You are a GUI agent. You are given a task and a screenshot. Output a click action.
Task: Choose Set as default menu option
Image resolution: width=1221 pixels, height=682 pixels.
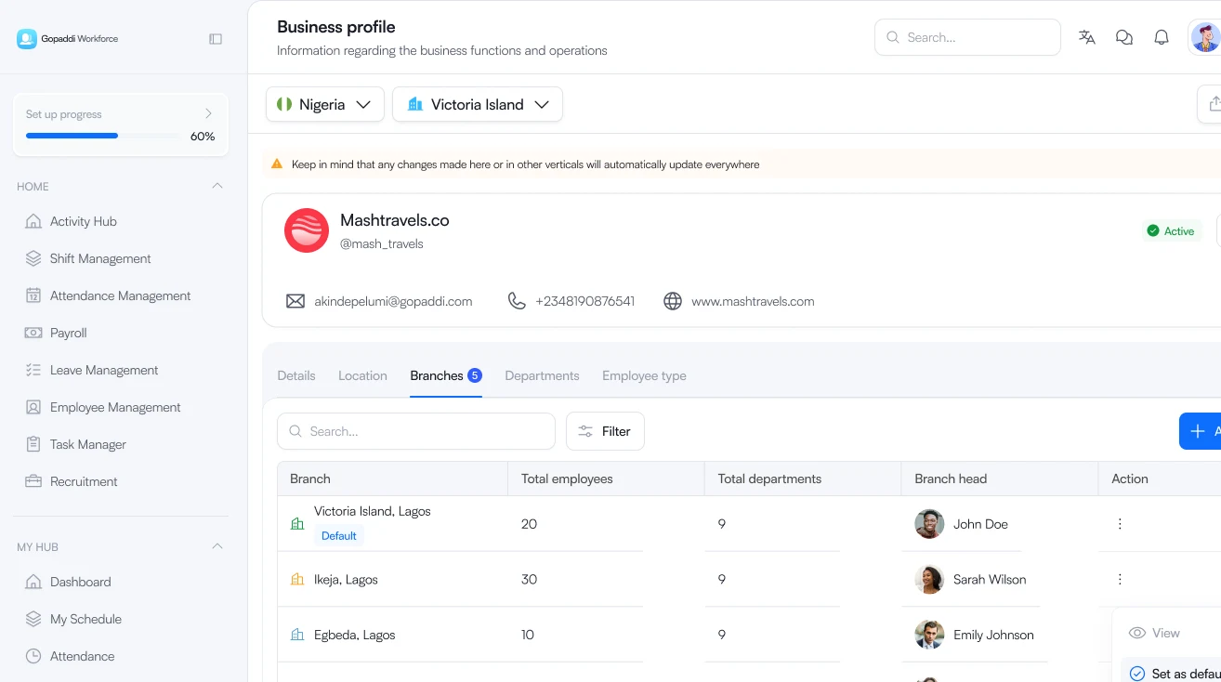point(1173,674)
